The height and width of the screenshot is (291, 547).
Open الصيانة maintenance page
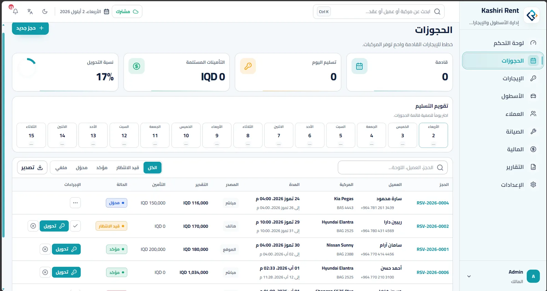503,132
